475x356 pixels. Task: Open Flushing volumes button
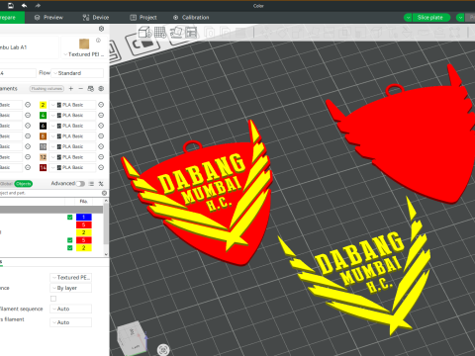(x=47, y=88)
